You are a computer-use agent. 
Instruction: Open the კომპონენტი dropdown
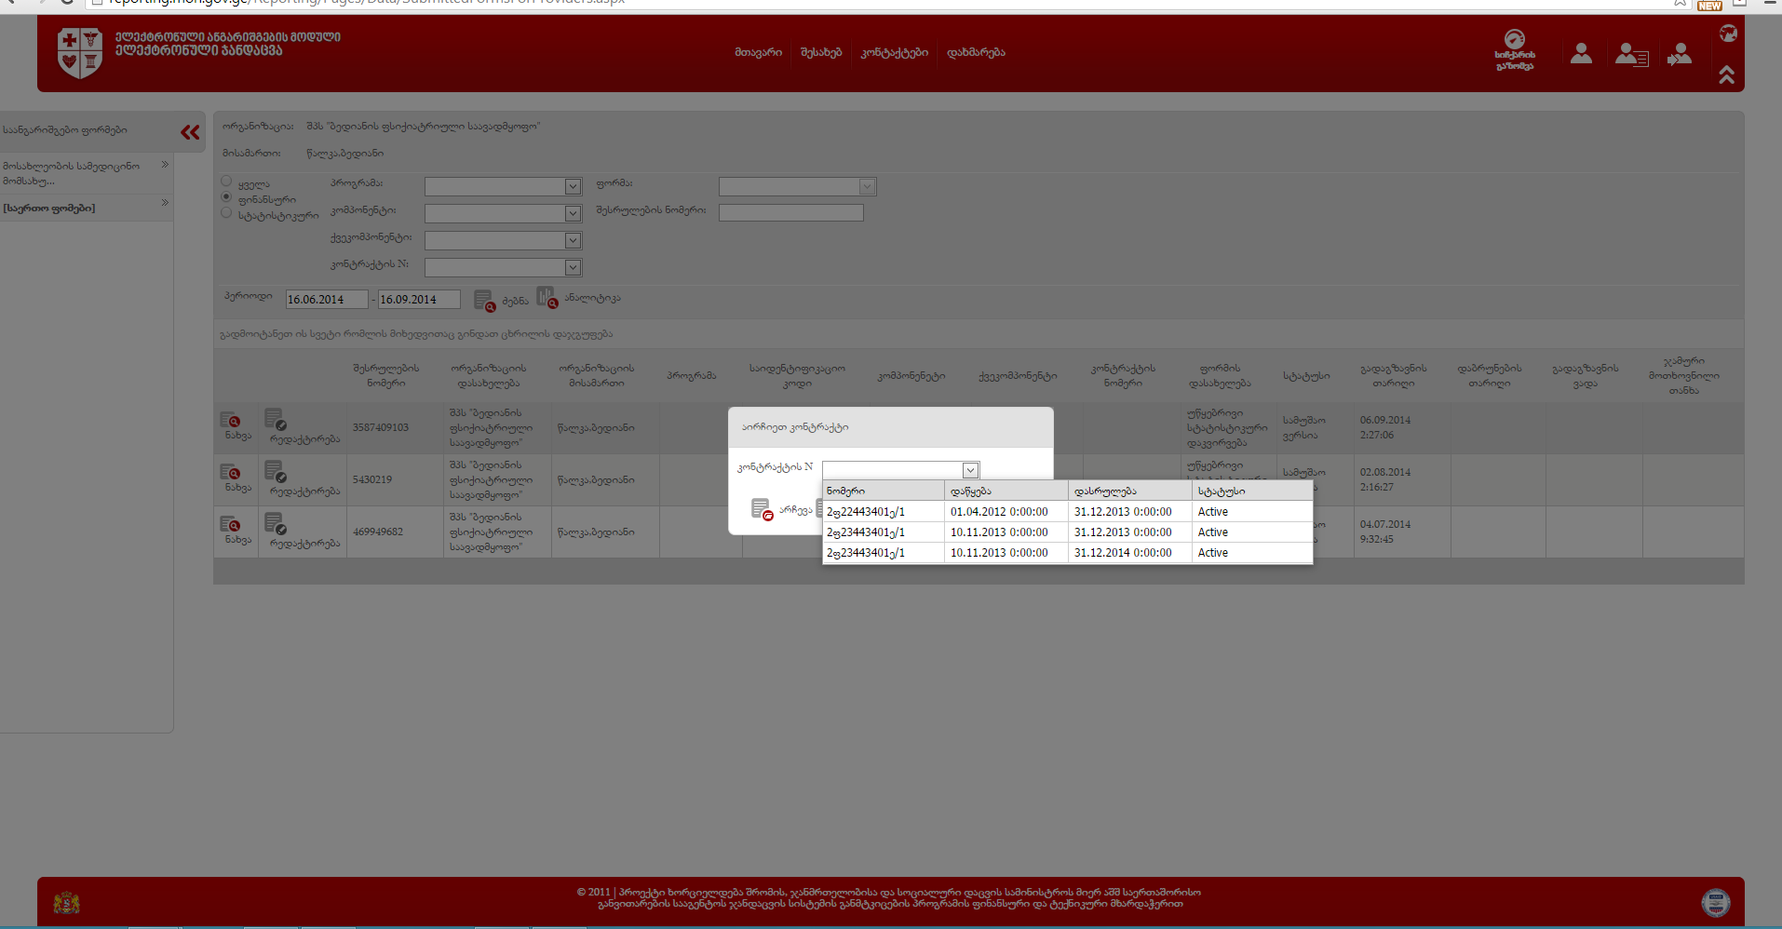click(x=573, y=214)
